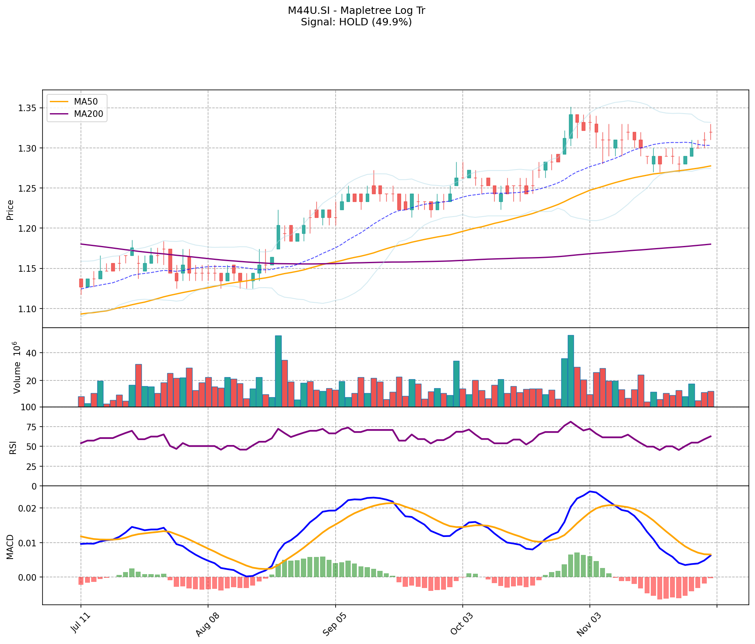The image size is (755, 644).
Task: Click the Signal: HOLD (49.9%) subtitle
Action: point(356,22)
